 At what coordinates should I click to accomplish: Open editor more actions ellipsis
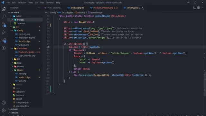point(202,8)
